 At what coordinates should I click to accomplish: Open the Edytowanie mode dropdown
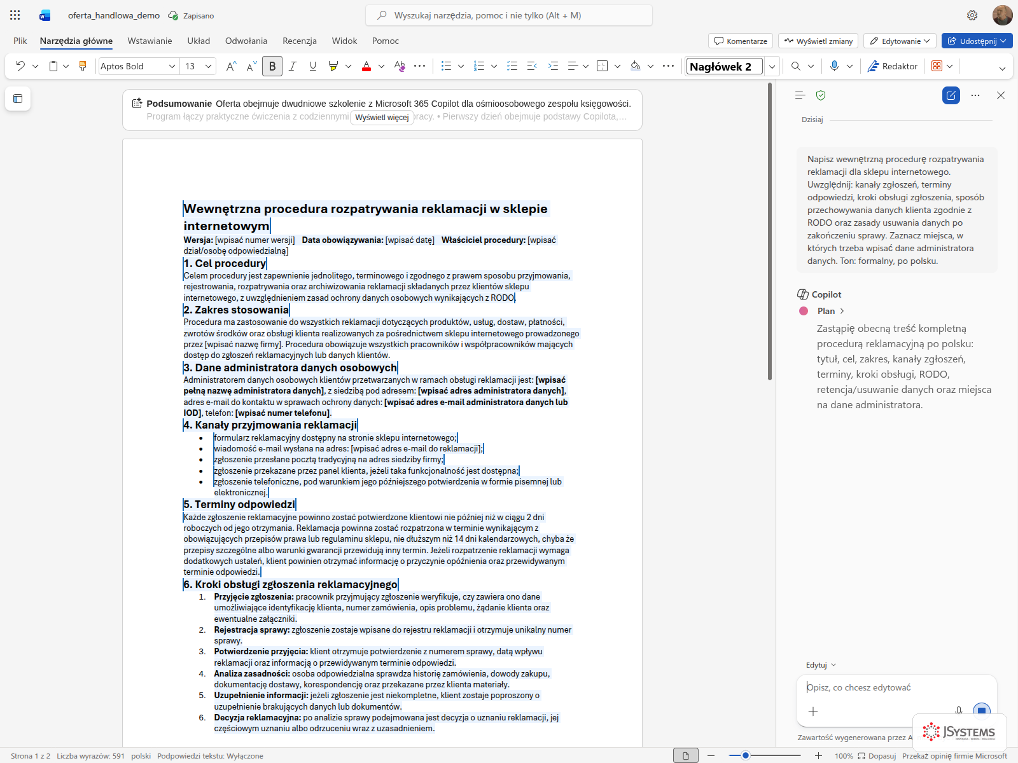(900, 41)
